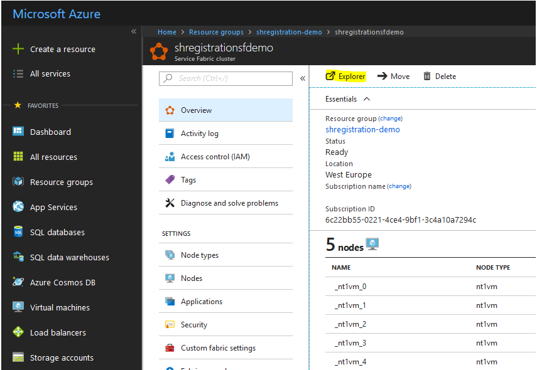Click the Storage accounts icon
This screenshot has height=370, width=537.
[18, 357]
